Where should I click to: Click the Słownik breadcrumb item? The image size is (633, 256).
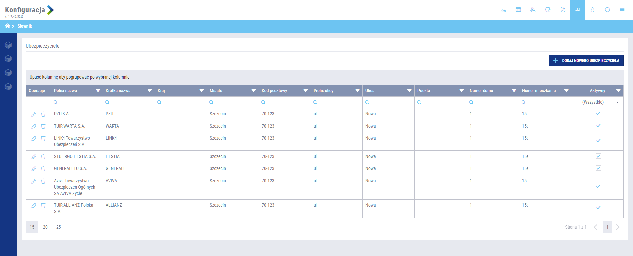tap(24, 26)
